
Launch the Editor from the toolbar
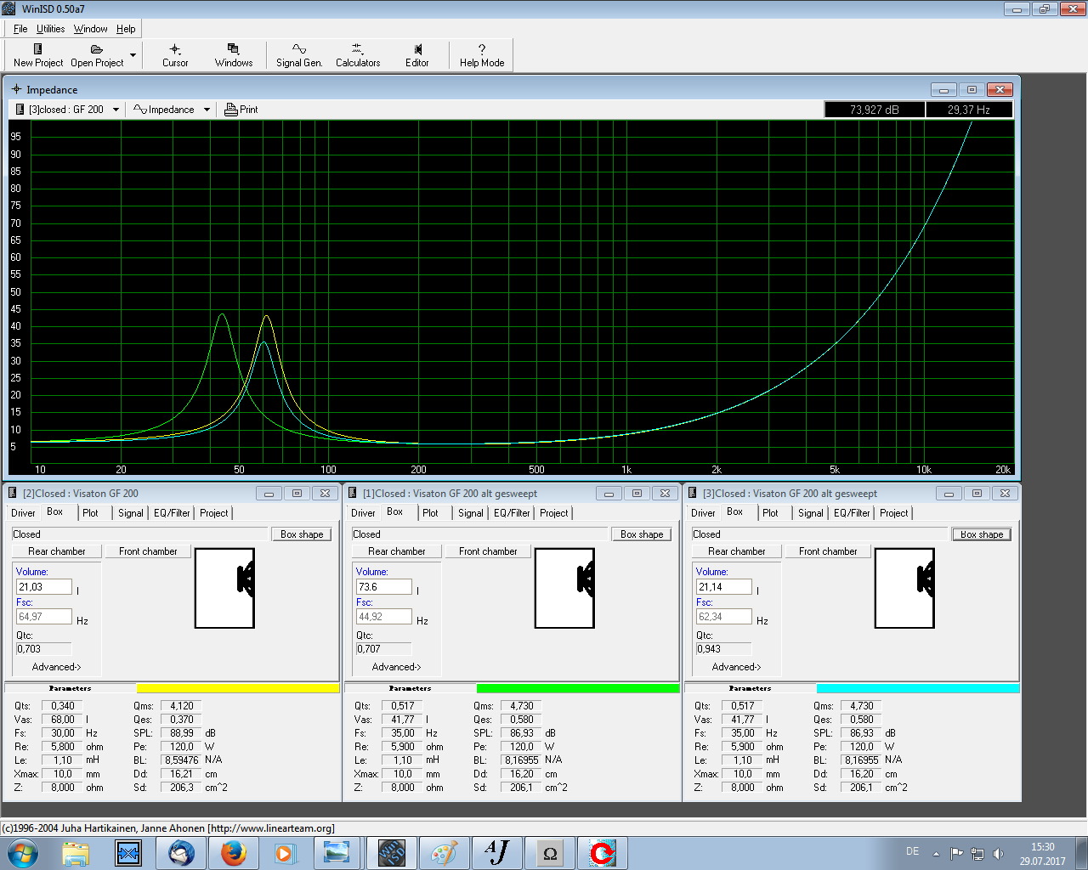tap(416, 55)
